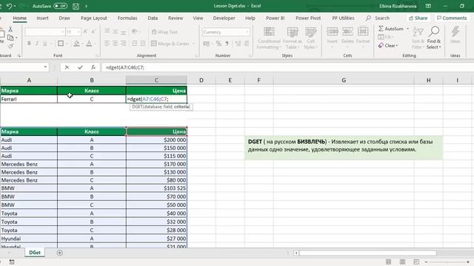Click the Font Color letter A
Image resolution: width=474 pixels, height=266 pixels.
click(89, 44)
